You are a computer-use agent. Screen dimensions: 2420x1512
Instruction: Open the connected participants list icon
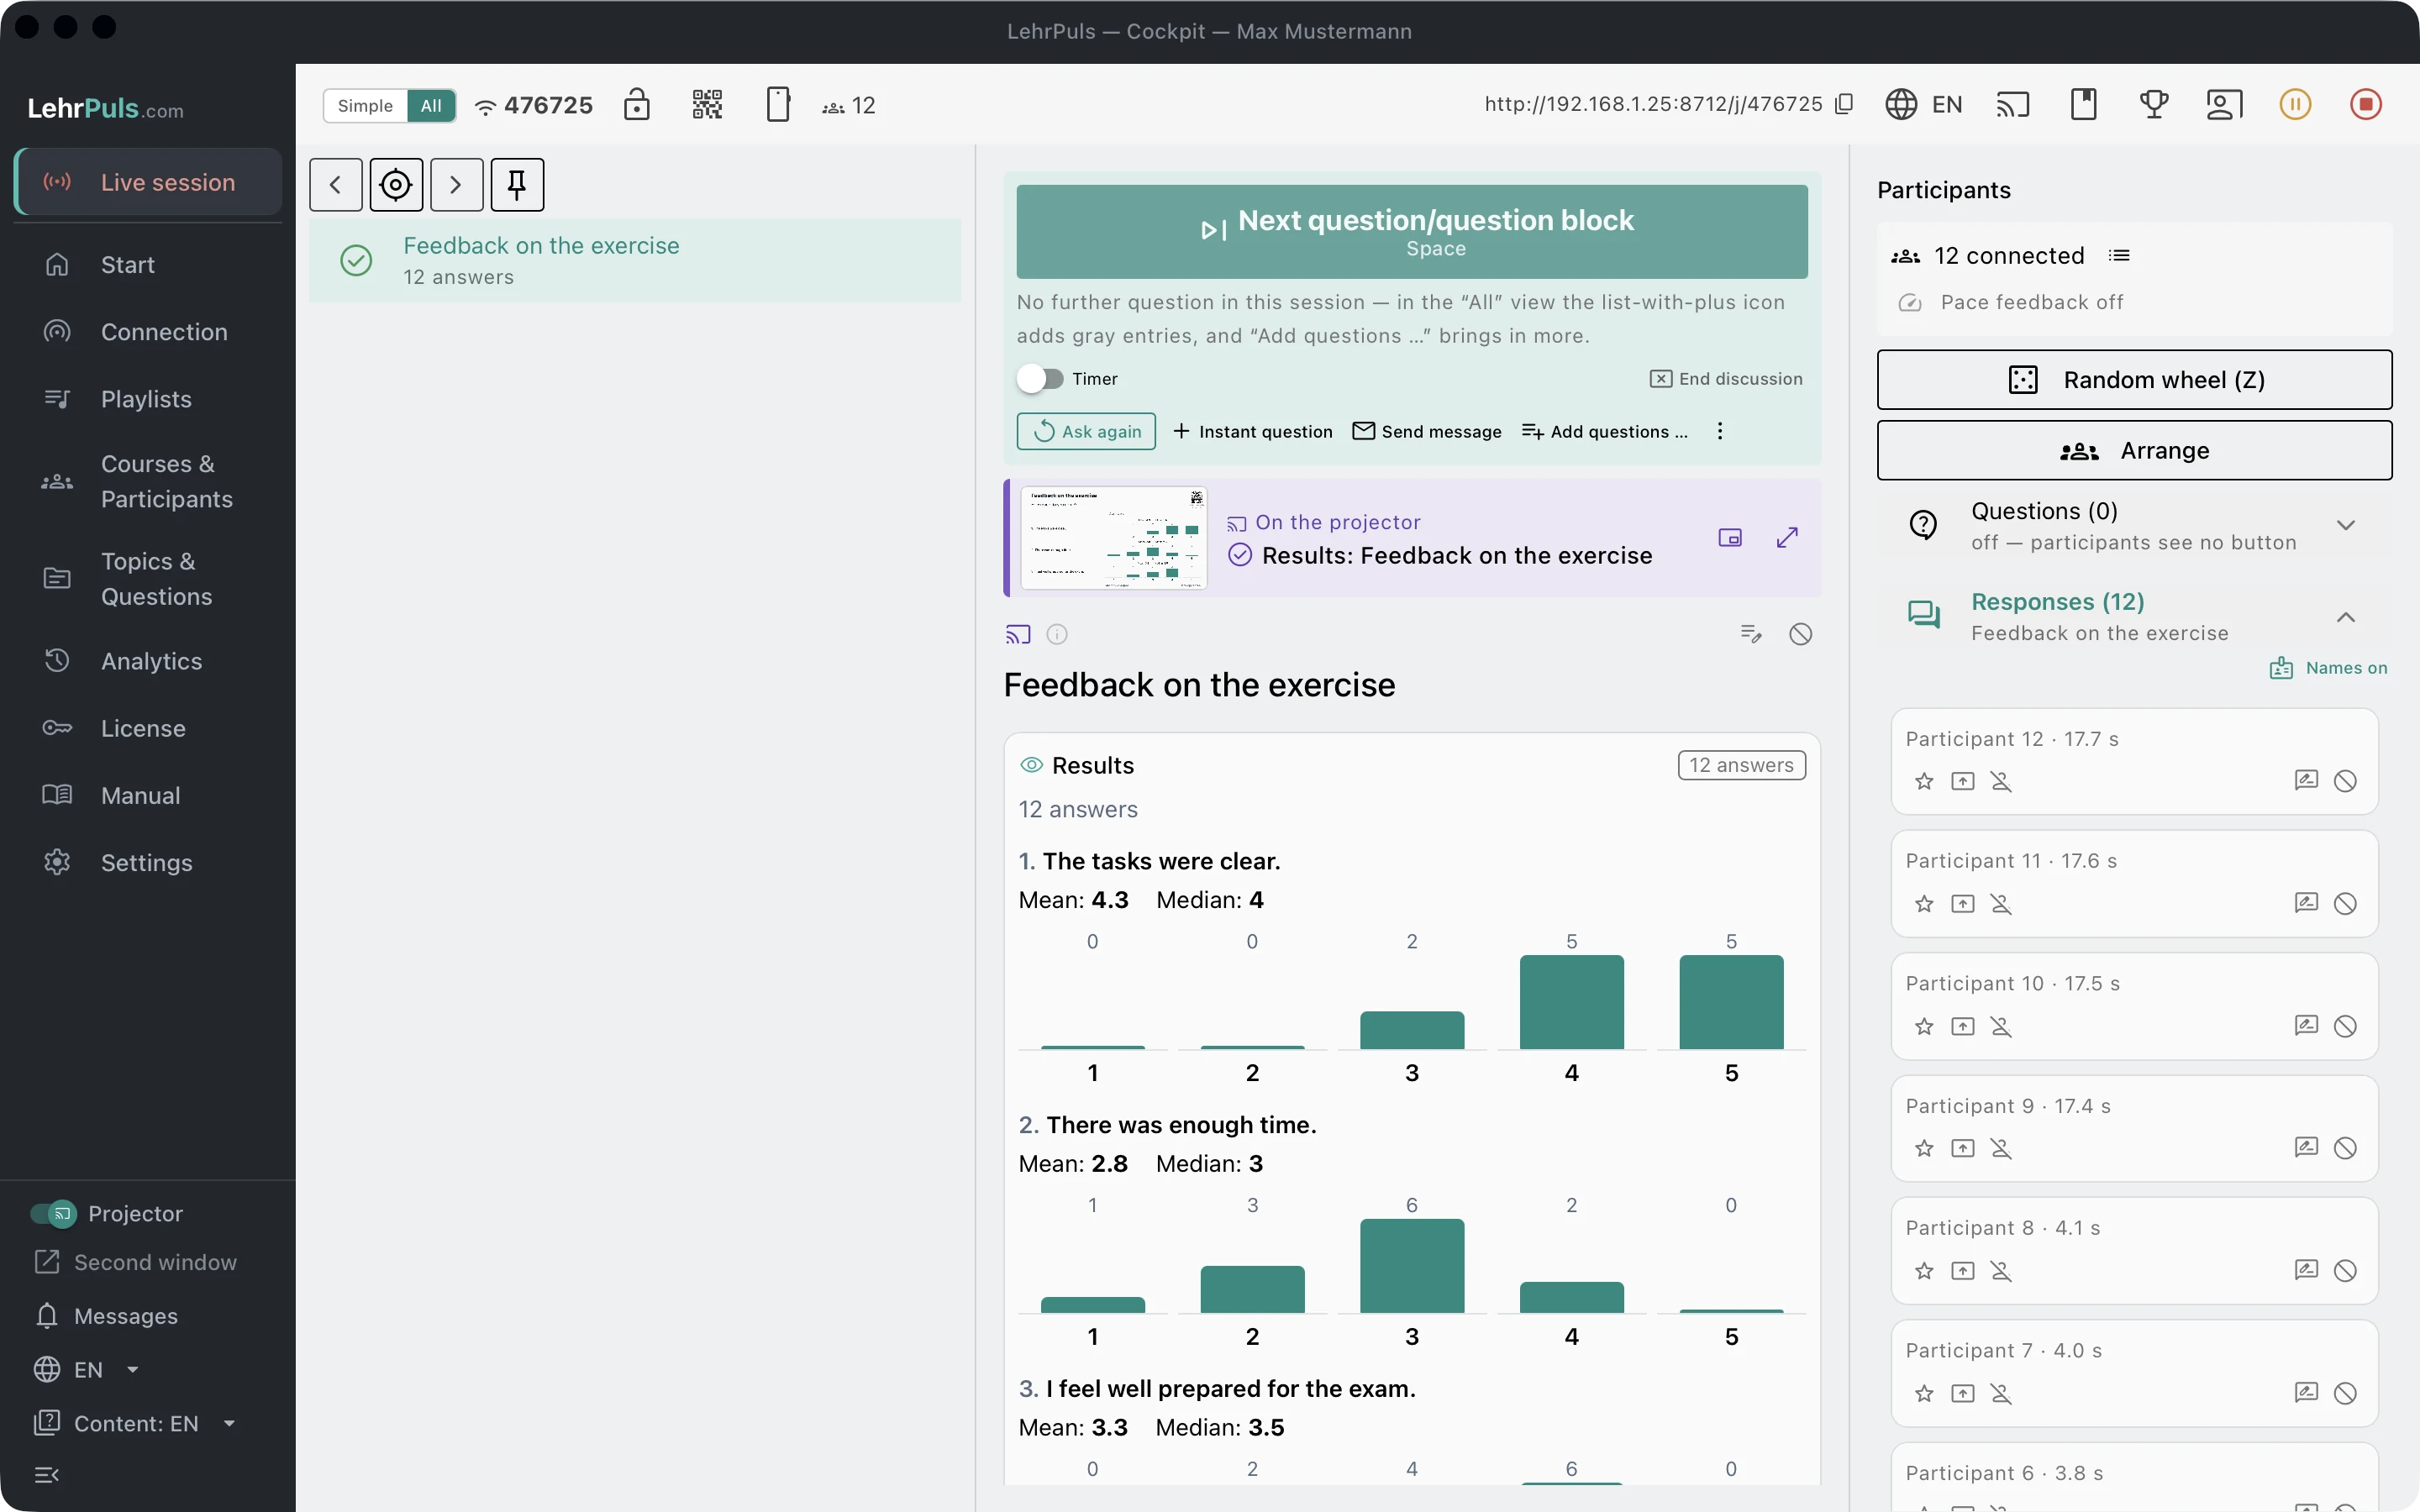(x=2119, y=256)
